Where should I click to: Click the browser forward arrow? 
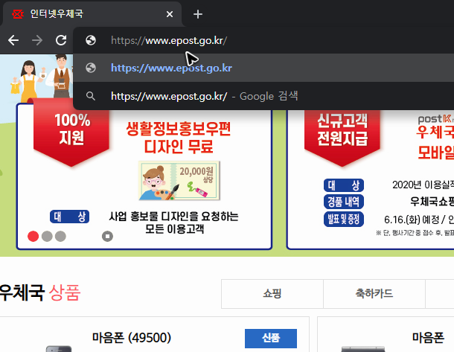[37, 40]
